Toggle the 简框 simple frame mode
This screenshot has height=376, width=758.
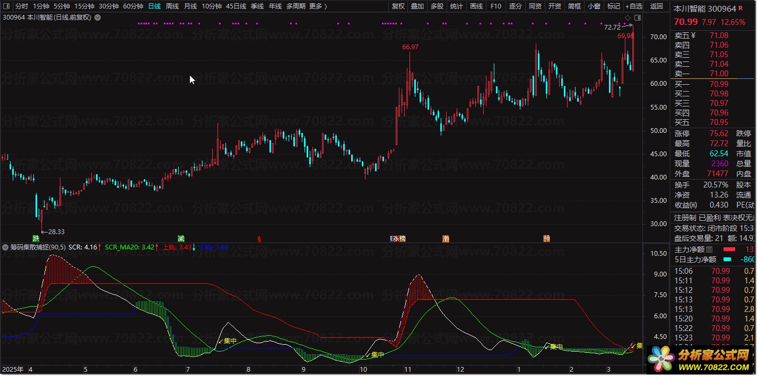[574, 6]
